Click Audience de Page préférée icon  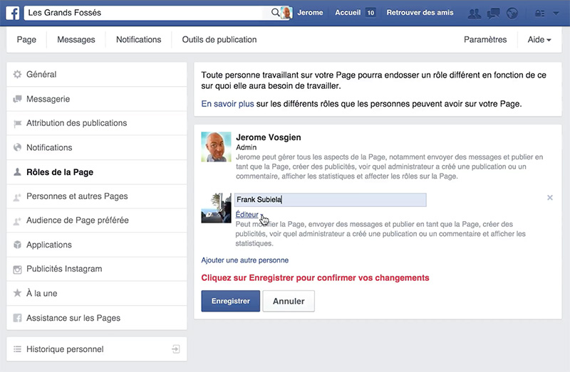pyautogui.click(x=17, y=220)
